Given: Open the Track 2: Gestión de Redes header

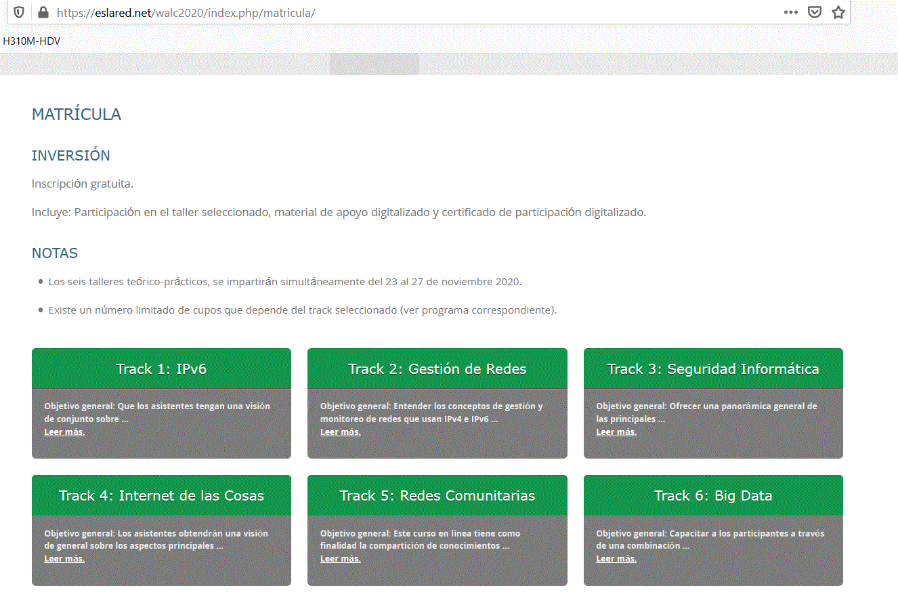Looking at the screenshot, I should click(x=437, y=369).
